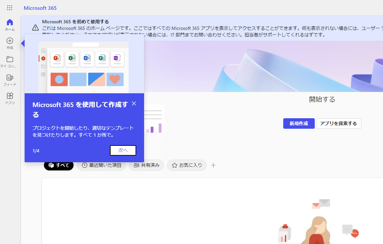
Task: Click the plus icon to add filter
Action: coord(213,165)
